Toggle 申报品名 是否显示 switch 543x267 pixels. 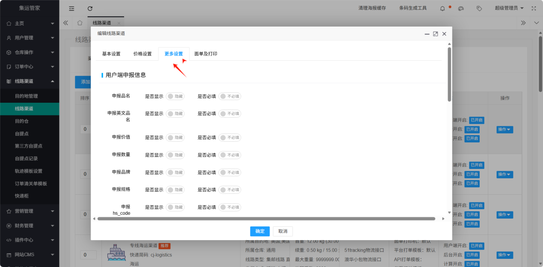175,96
